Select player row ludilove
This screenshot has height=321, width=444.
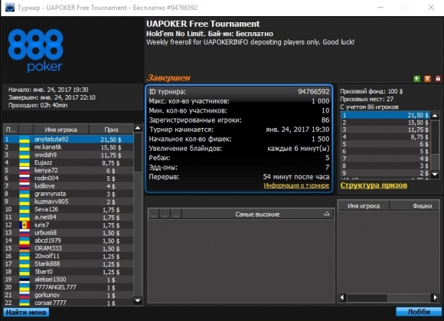(68, 186)
